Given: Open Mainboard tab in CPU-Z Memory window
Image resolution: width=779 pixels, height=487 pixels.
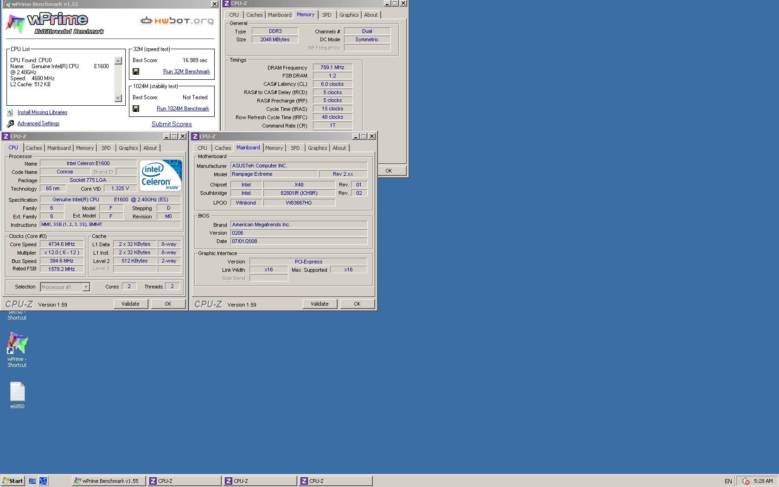Looking at the screenshot, I should pos(280,15).
